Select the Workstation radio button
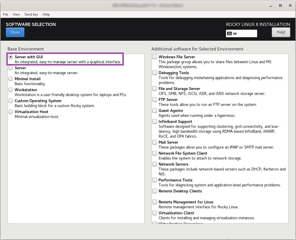This screenshot has height=240, width=296. pyautogui.click(x=11, y=90)
